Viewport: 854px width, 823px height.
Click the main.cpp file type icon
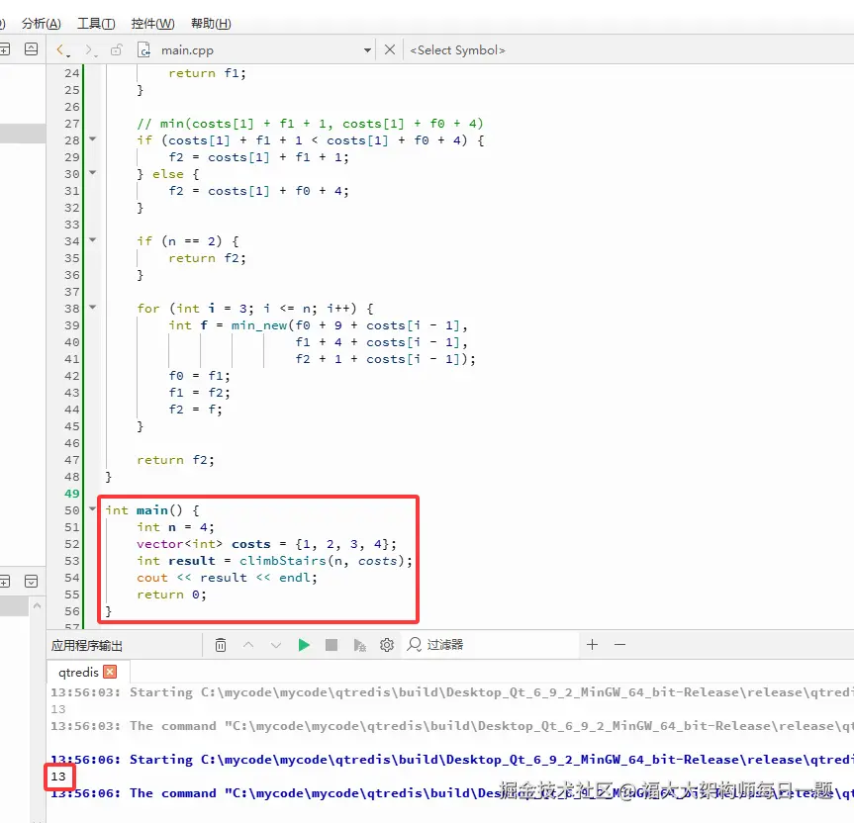(143, 50)
